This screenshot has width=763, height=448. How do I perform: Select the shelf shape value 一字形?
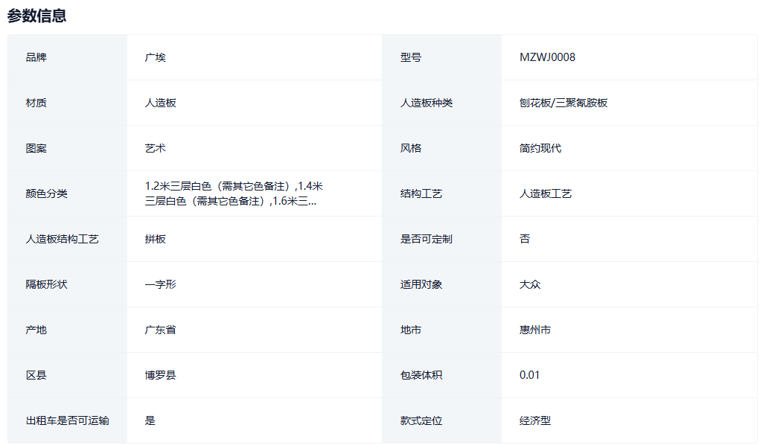point(161,284)
